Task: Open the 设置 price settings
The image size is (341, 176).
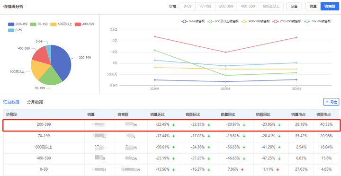Action: click(x=294, y=6)
